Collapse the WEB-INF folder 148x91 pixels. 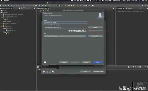4,32
